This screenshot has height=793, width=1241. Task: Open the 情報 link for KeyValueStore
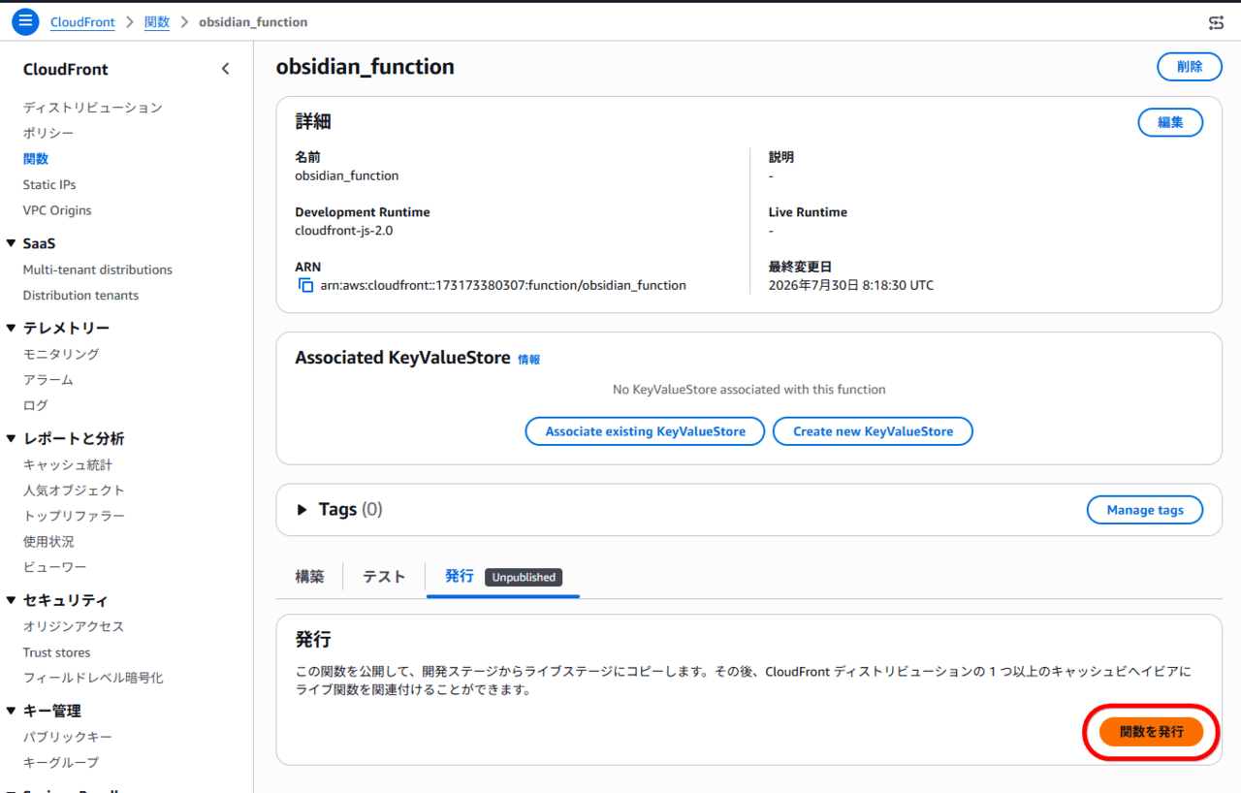(x=529, y=360)
